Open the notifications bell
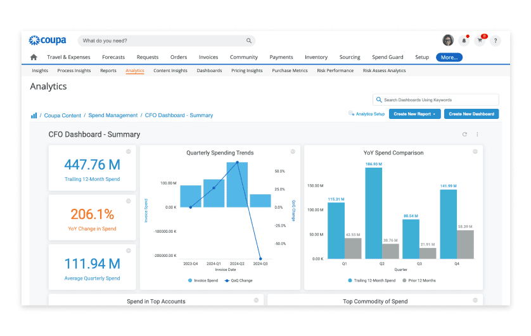This screenshot has width=531, height=336. [x=464, y=40]
